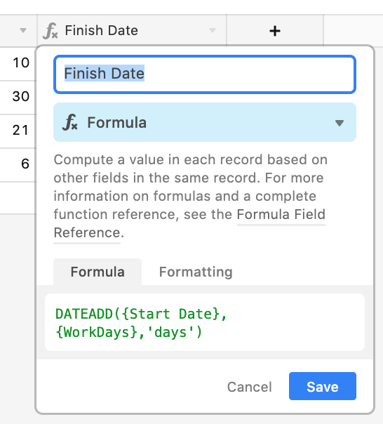Image resolution: width=383 pixels, height=424 pixels.
Task: Expand the Formula field type dropdown
Action: (x=340, y=124)
